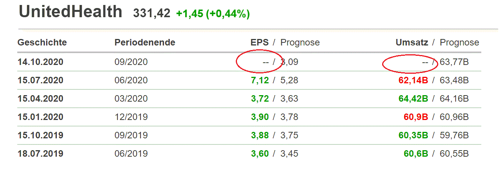Click the revenue forecast 63,77B
The height and width of the screenshot is (180, 502).
(x=454, y=62)
